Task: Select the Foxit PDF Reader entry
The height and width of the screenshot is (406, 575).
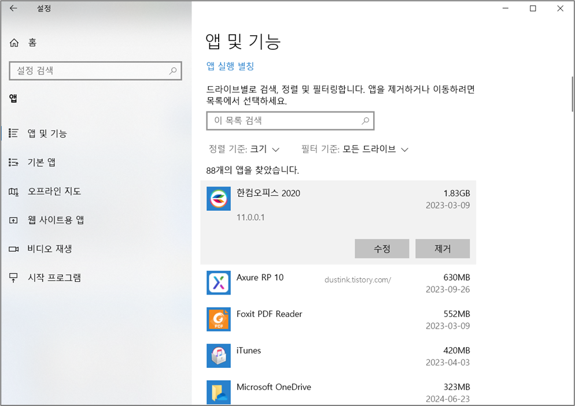Action: coord(338,319)
